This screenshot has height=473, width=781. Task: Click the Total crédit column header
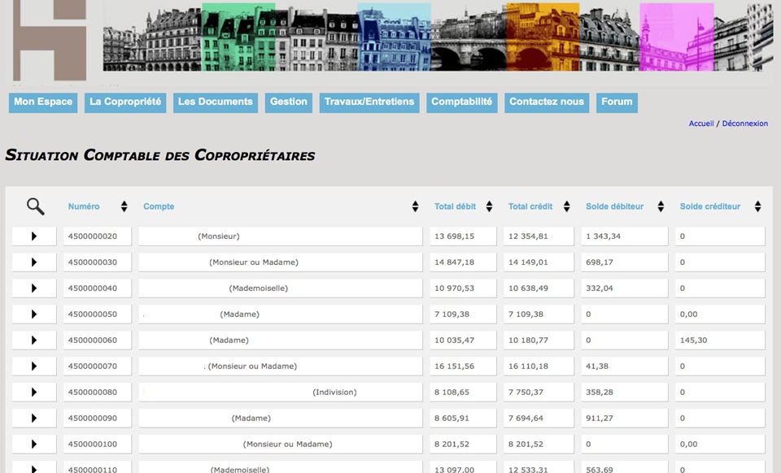click(x=530, y=206)
